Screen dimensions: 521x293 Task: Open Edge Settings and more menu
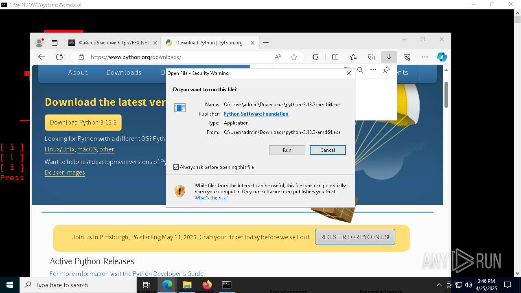(x=425, y=57)
